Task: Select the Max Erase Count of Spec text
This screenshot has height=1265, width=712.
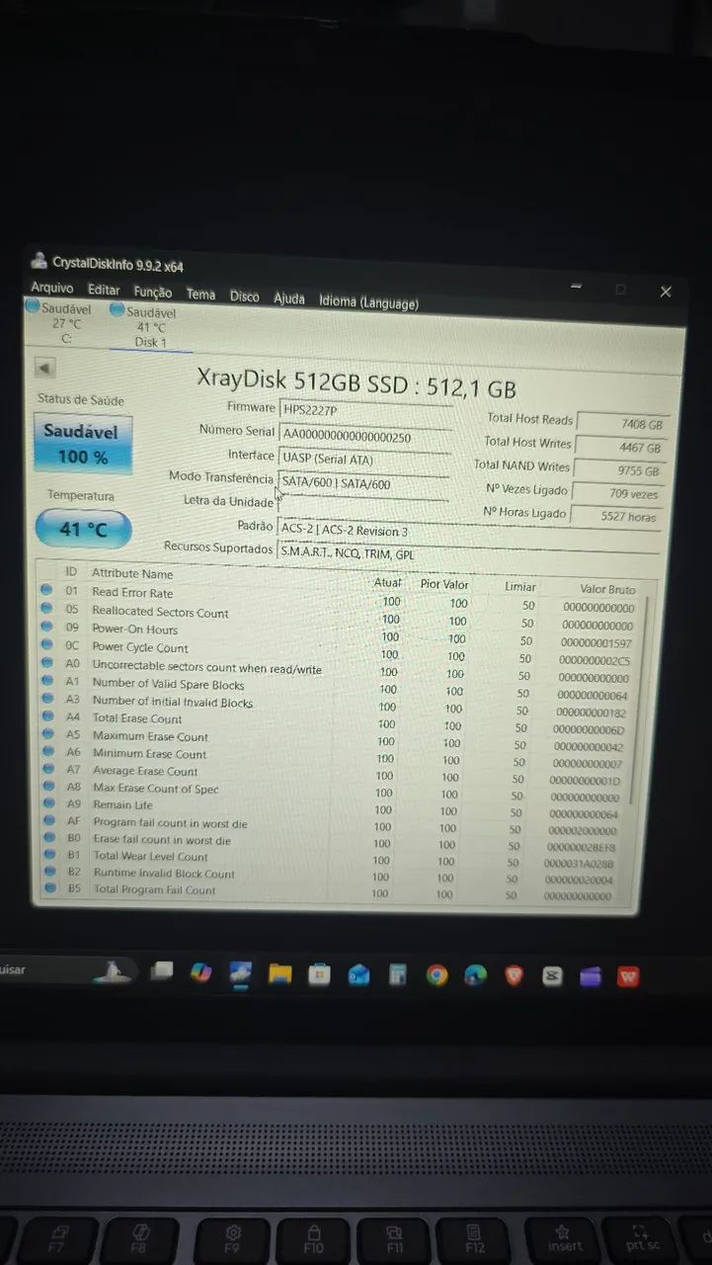Action: [155, 788]
